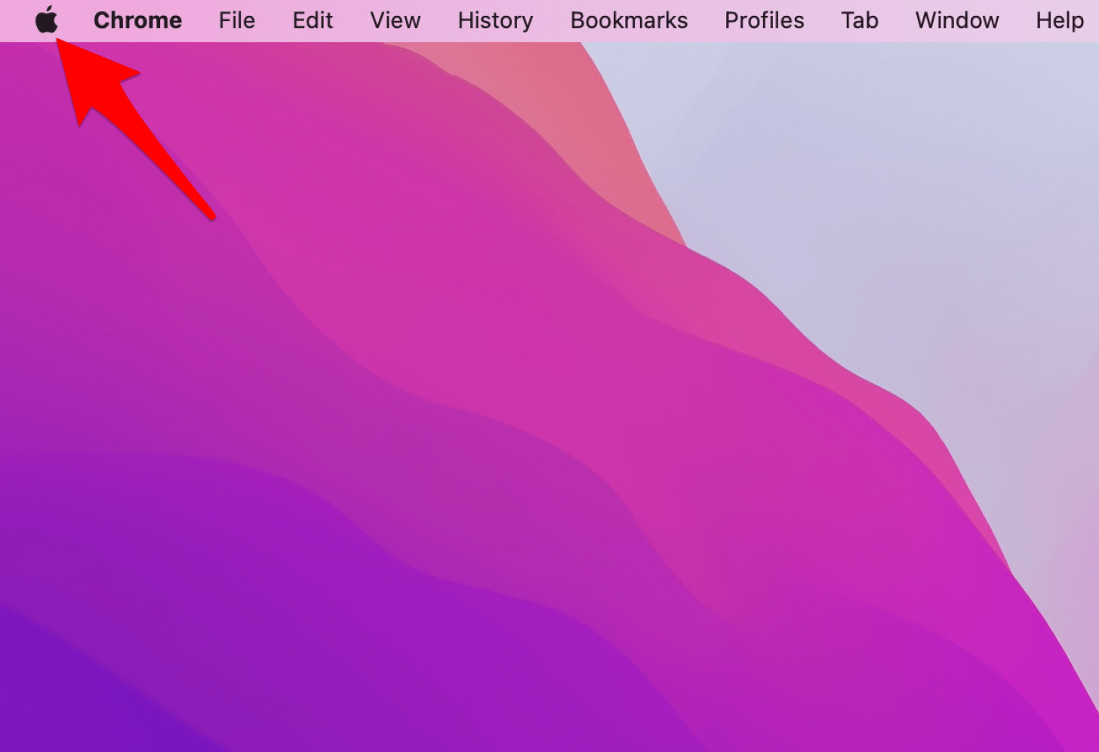This screenshot has height=752, width=1099.
Task: Open the File menu
Action: pyautogui.click(x=236, y=20)
